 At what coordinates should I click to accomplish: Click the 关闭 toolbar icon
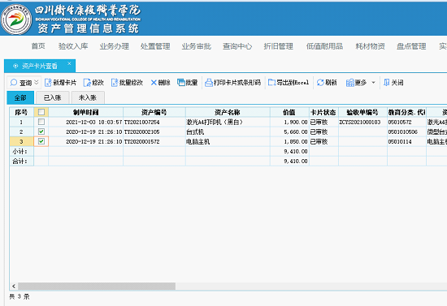(386, 83)
